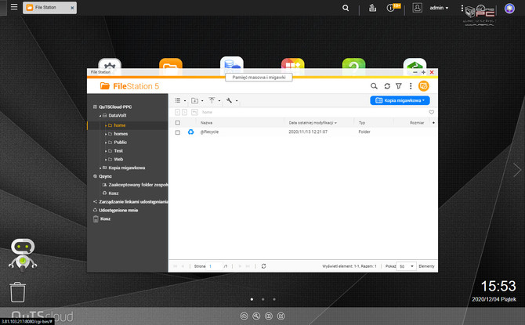Image resolution: width=525 pixels, height=325 pixels.
Task: Click the orange remote mount icon
Action: (x=424, y=86)
